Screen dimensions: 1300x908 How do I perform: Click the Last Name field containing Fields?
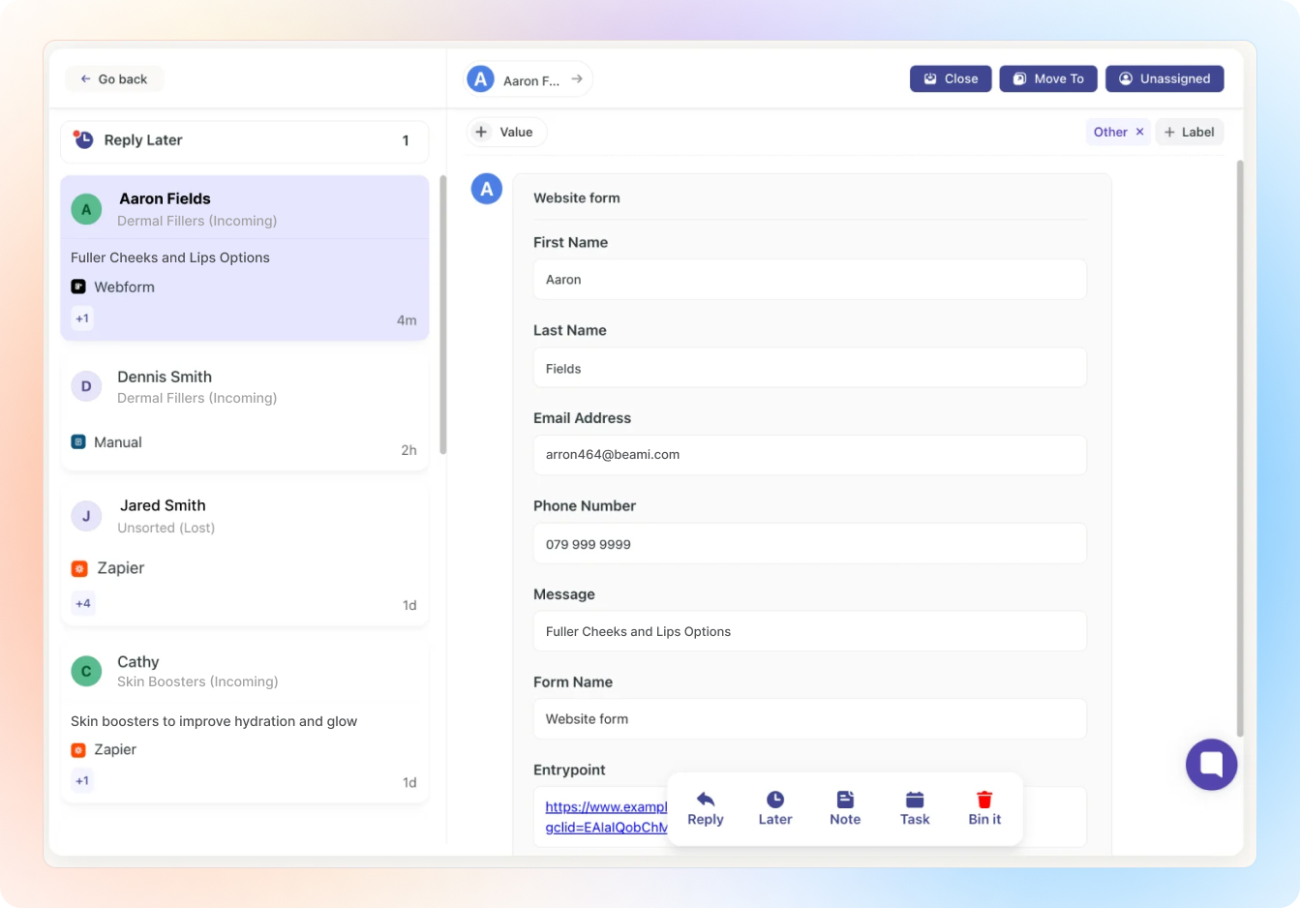pyautogui.click(x=810, y=368)
